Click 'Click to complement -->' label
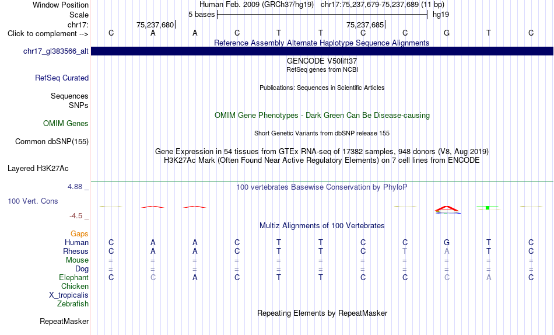554x335 pixels. pos(48,34)
